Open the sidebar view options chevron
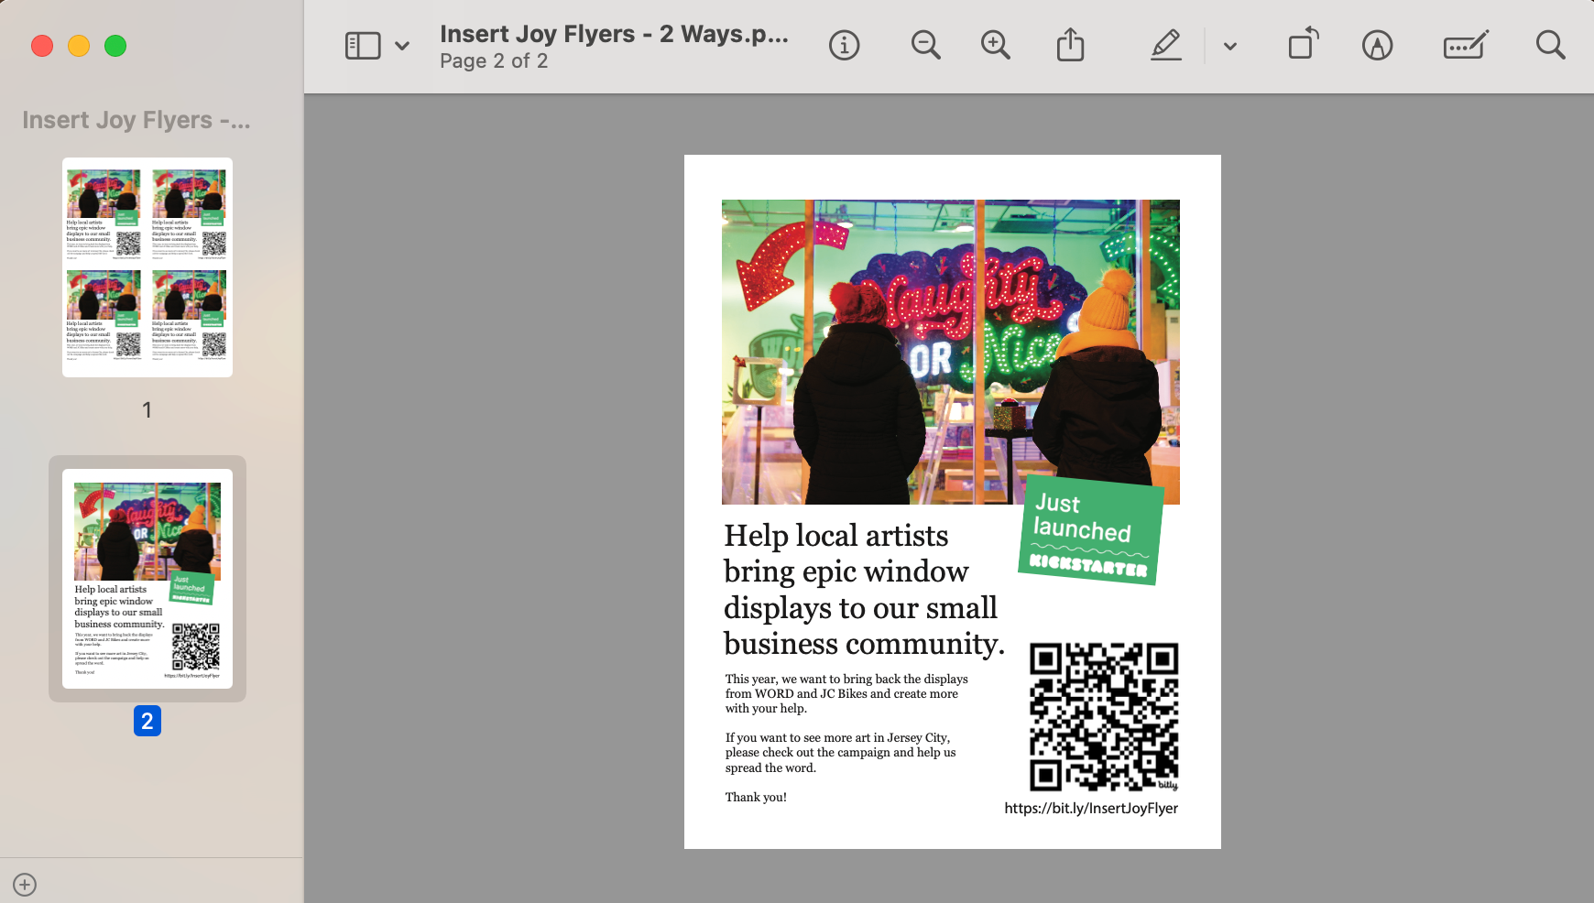The width and height of the screenshot is (1594, 903). (402, 46)
